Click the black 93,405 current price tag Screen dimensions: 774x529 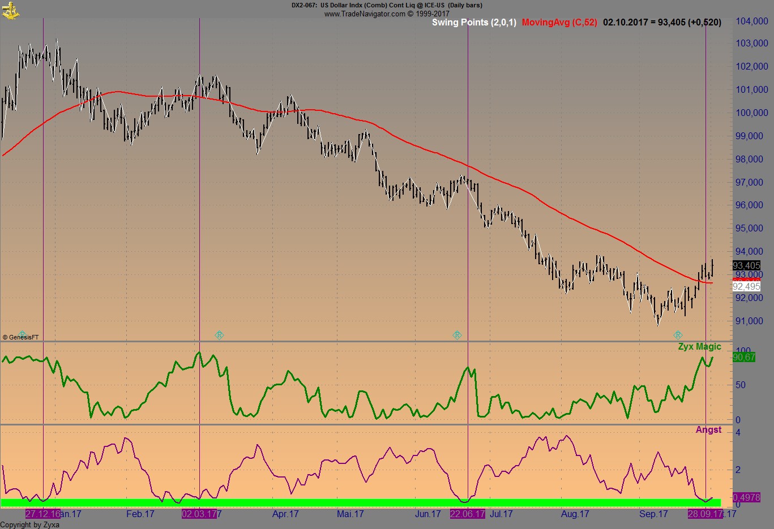pos(747,264)
